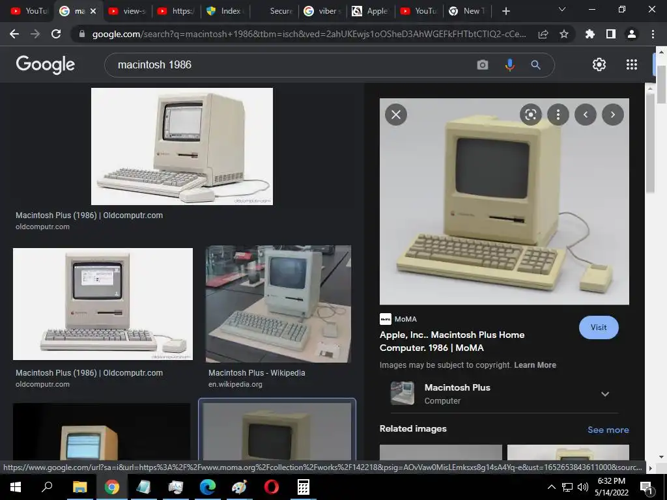Click See more related images
This screenshot has width=667, height=500.
pos(608,430)
